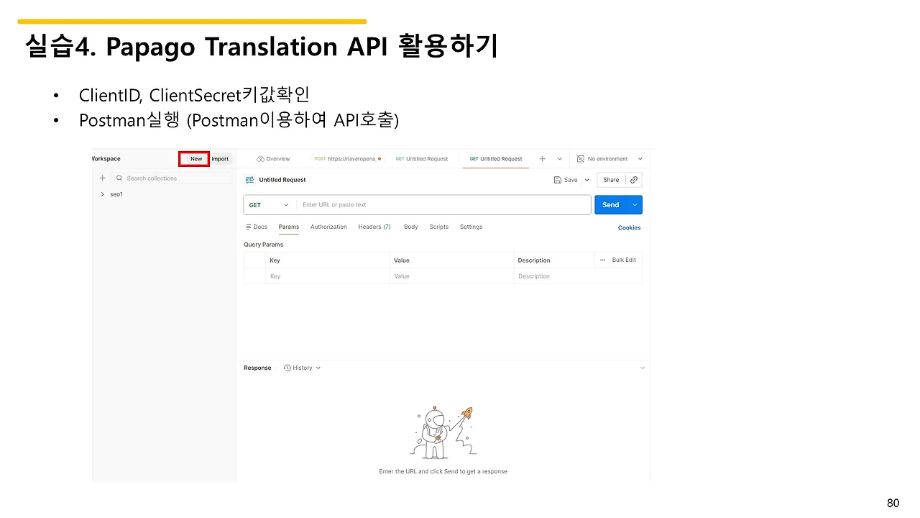Select the active underlined GET Untitled Request tab
Viewport: 920px width, 518px height.
tap(496, 159)
